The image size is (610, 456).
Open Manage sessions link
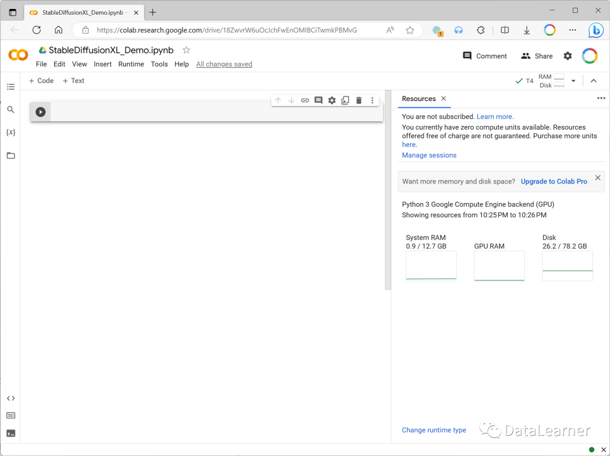coord(429,155)
